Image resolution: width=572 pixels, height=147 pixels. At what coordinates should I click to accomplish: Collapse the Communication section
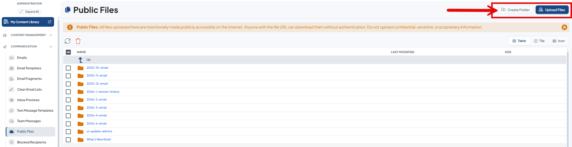(28, 46)
